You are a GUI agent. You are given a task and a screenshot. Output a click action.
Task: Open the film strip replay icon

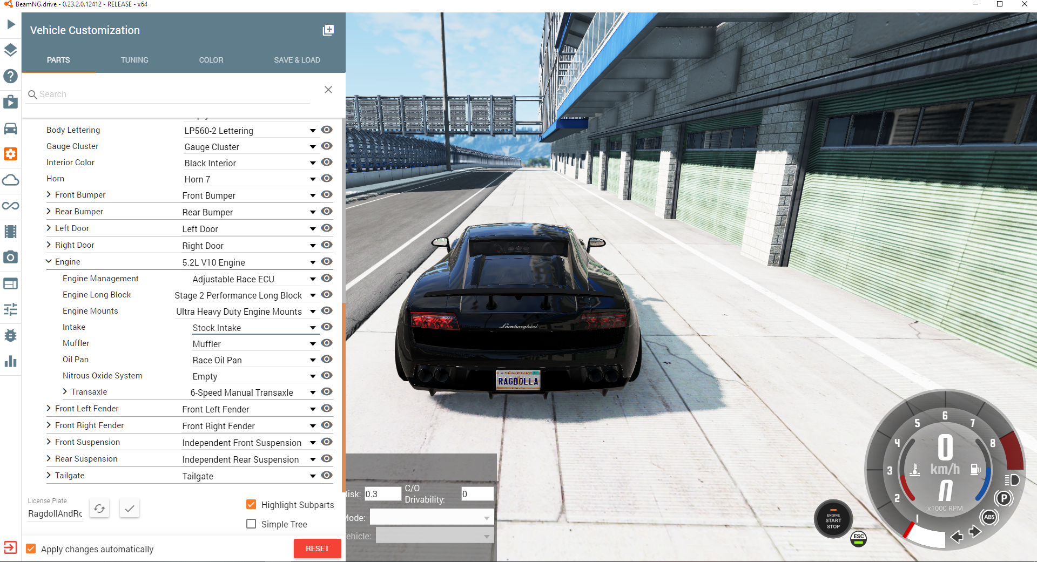[x=11, y=232]
